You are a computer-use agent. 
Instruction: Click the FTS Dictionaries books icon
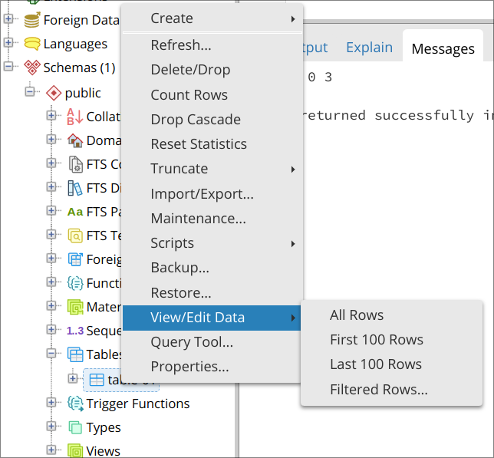point(75,188)
